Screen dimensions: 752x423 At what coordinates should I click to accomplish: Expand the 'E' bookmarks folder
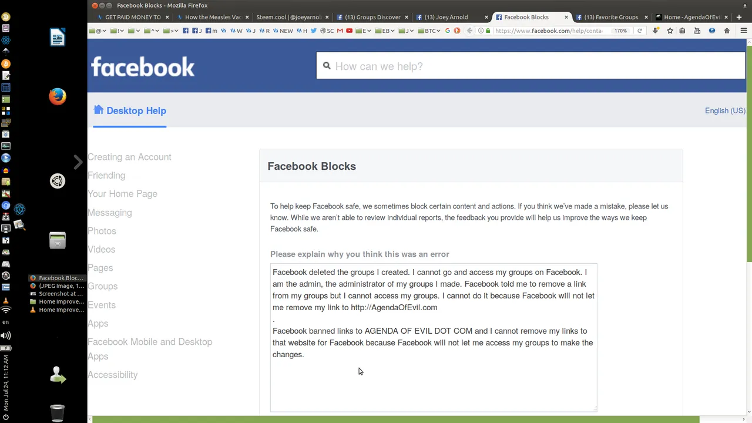click(x=363, y=31)
